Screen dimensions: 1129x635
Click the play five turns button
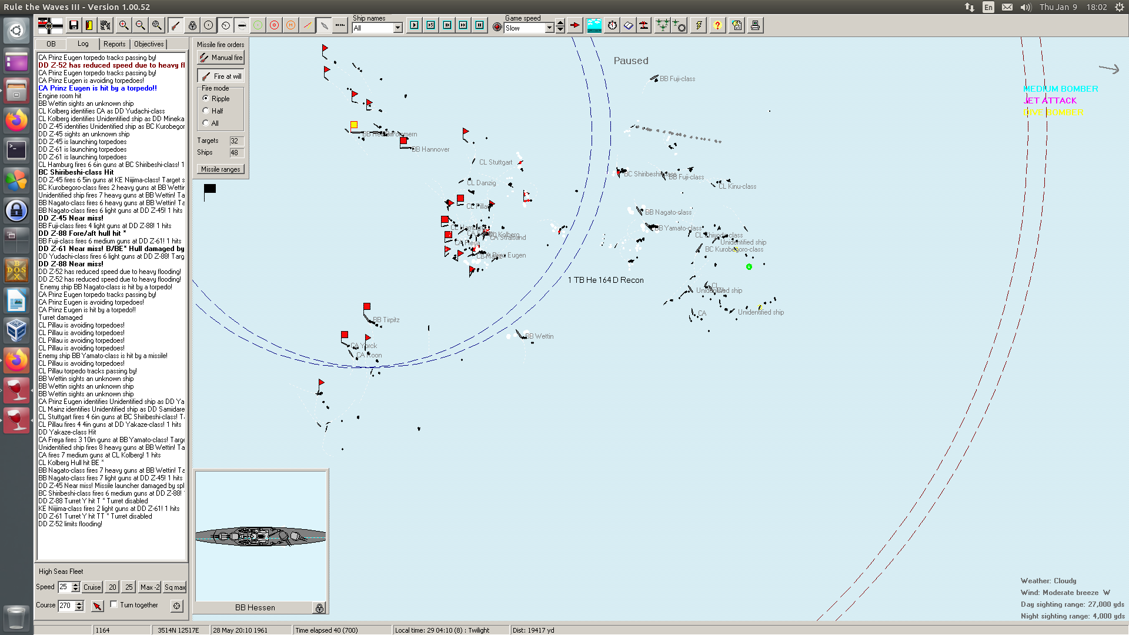(x=431, y=25)
